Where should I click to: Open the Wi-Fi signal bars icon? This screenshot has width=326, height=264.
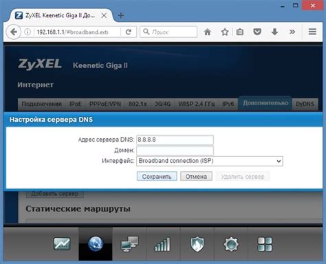click(162, 244)
